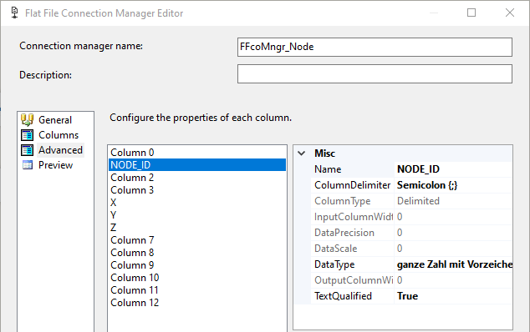Click the Advanced page icon

pos(27,150)
